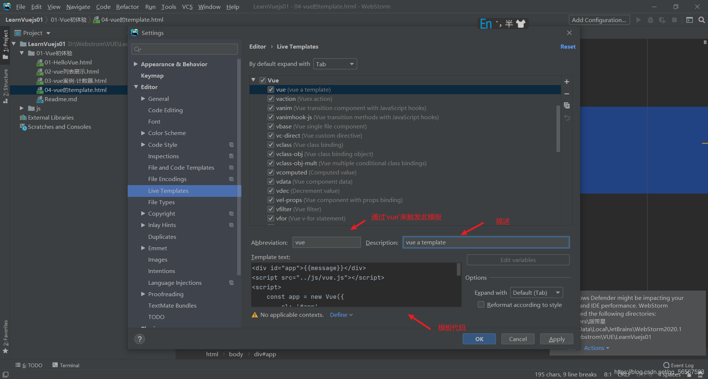
Task: Click copy icon beside File and Code Templates
Action: [231, 167]
